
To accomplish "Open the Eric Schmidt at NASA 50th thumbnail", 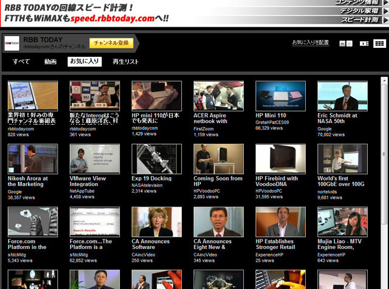I will point(343,96).
